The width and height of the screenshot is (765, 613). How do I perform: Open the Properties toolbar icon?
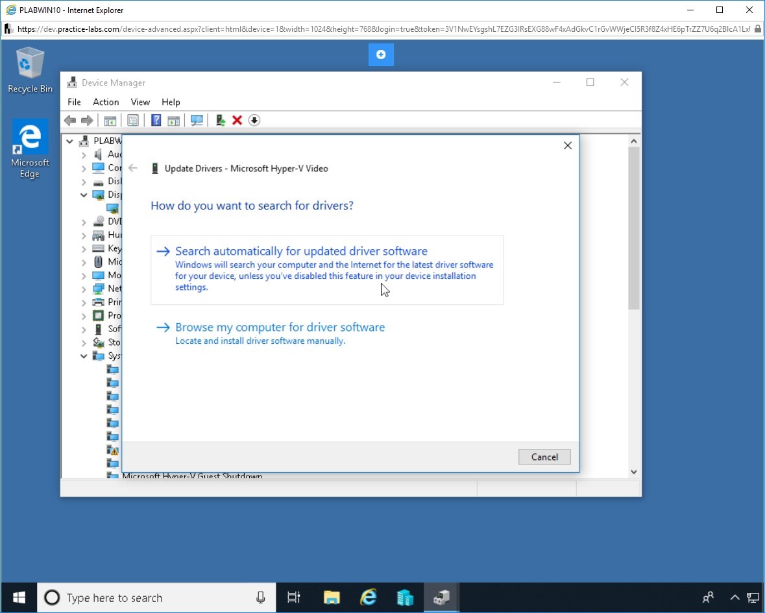pyautogui.click(x=133, y=121)
